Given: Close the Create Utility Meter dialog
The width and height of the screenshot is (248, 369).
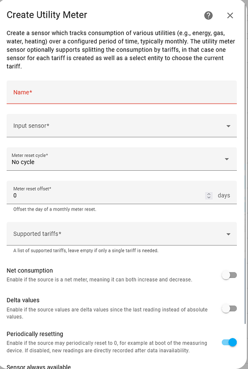Looking at the screenshot, I should [x=230, y=16].
